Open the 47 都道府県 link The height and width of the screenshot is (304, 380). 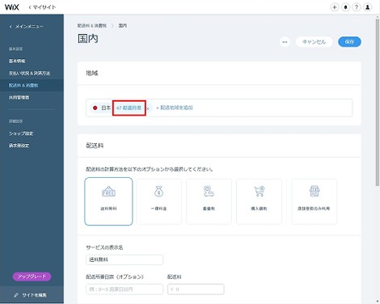[129, 108]
